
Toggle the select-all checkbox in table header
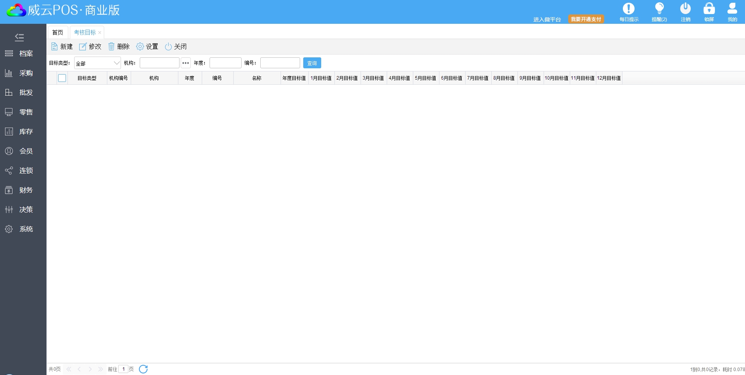[62, 78]
